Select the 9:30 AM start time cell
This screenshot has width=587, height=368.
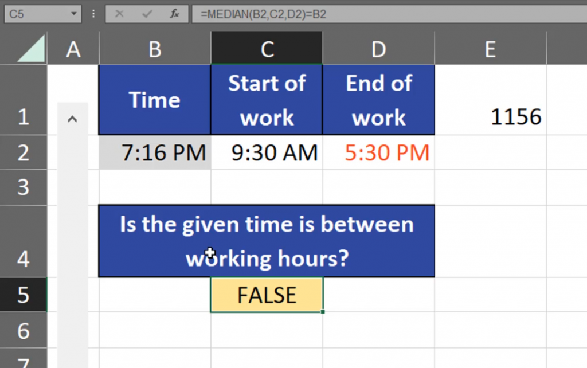tap(267, 152)
